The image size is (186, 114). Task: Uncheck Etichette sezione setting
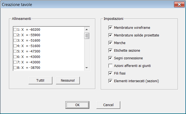pos(110,50)
